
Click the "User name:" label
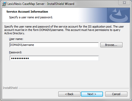pos(16,39)
